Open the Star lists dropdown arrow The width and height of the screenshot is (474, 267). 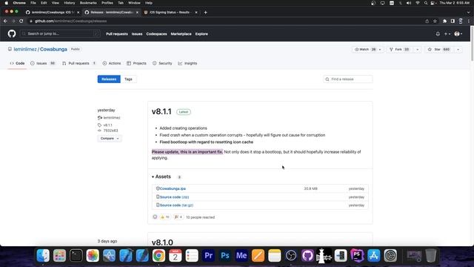(x=458, y=50)
